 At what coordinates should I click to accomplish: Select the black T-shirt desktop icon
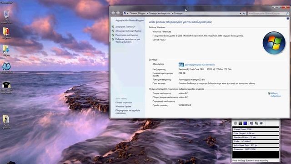tap(6, 85)
